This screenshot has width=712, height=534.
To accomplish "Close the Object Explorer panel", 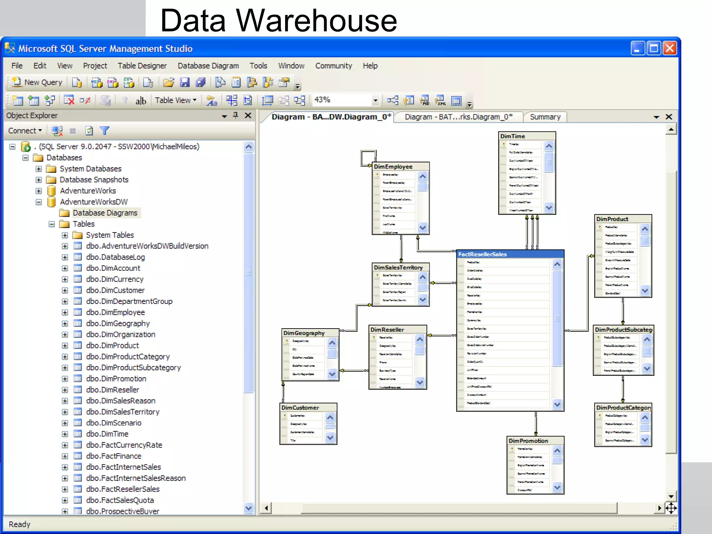I will pyautogui.click(x=248, y=115).
